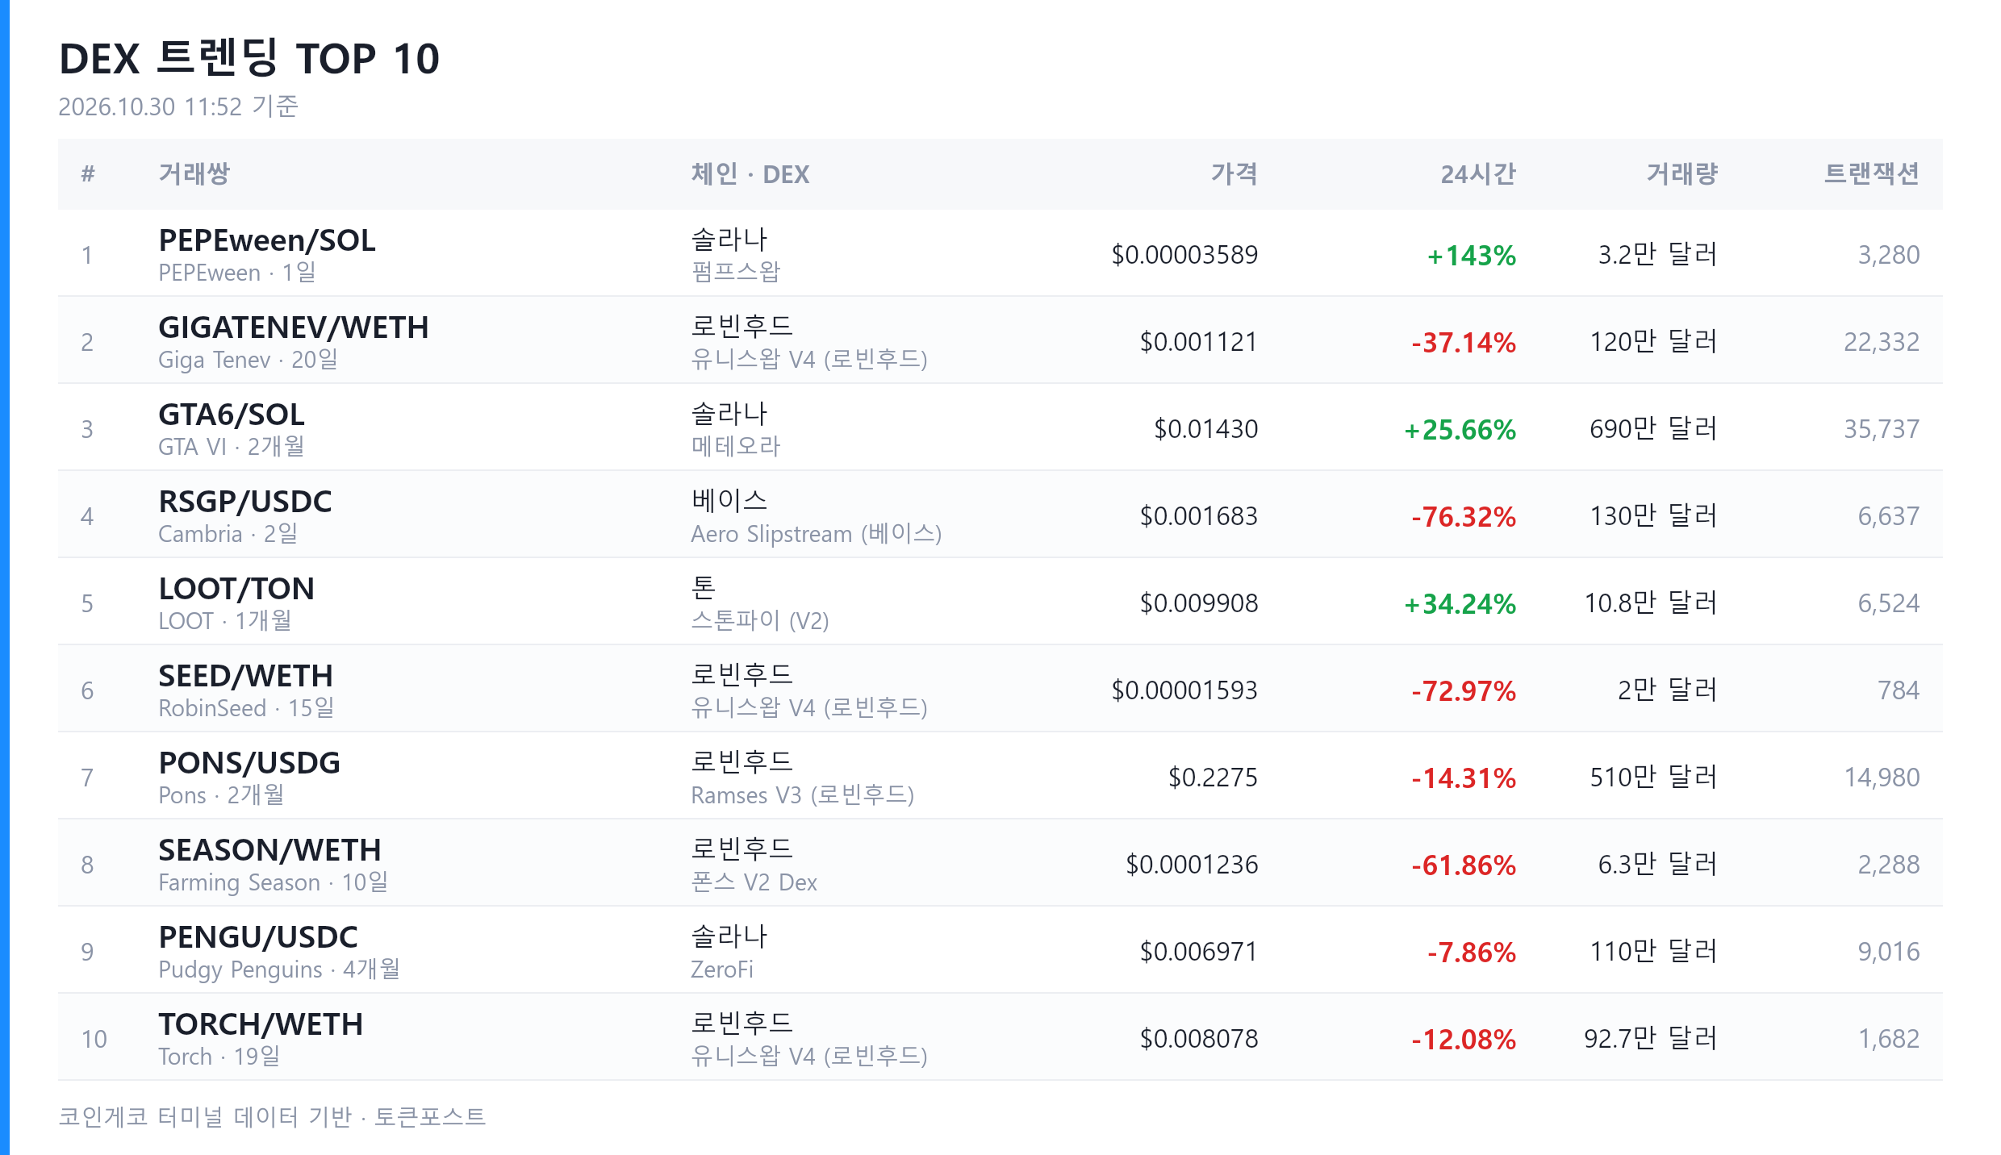Click the -76.32% change value
Screen dimensions: 2001x1155
[1464, 517]
